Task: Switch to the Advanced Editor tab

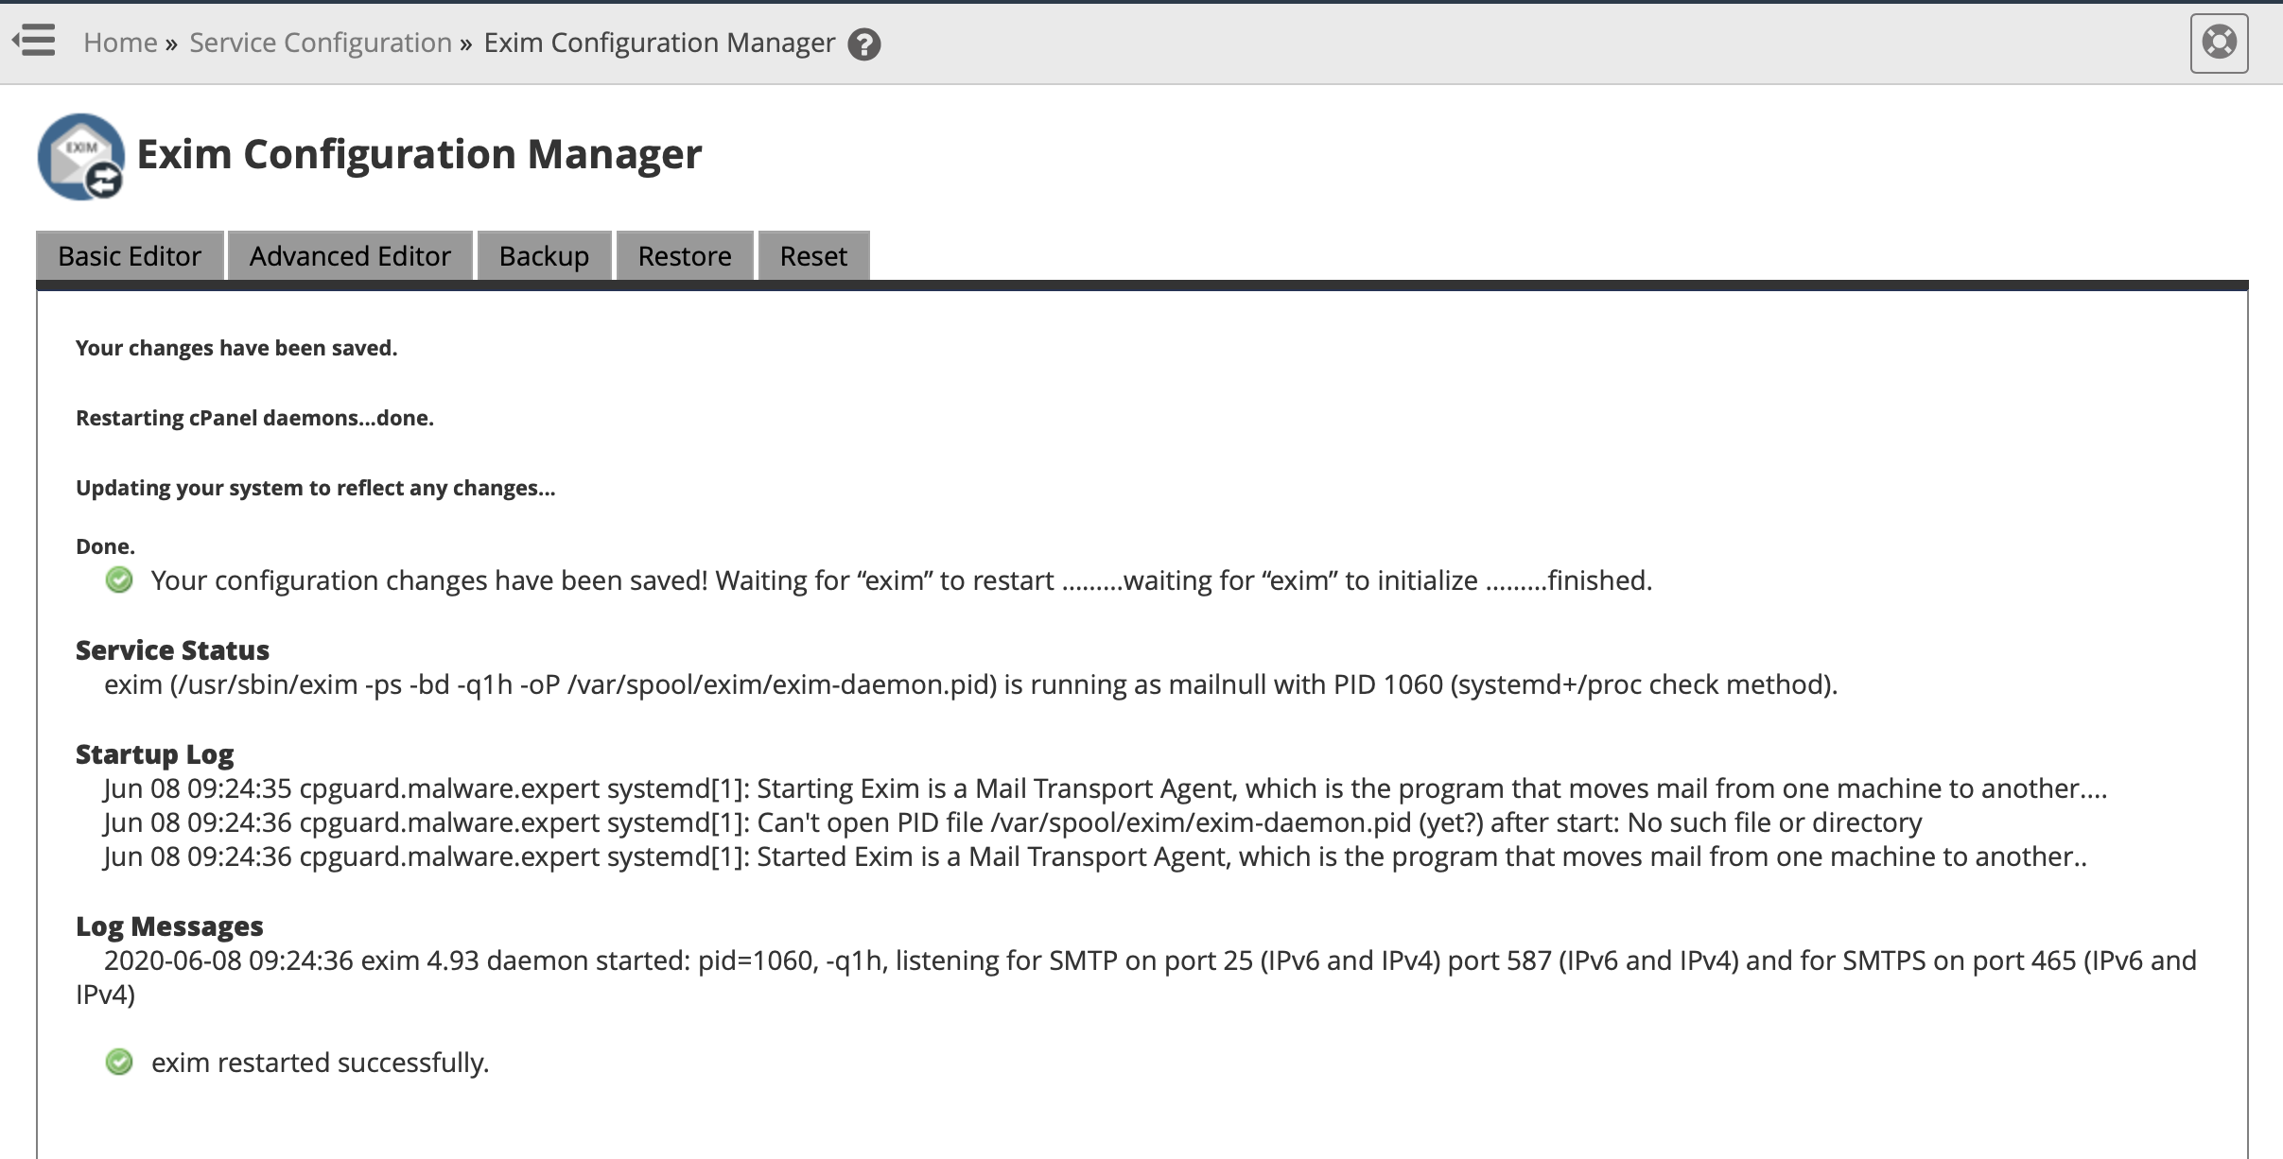Action: (x=351, y=254)
